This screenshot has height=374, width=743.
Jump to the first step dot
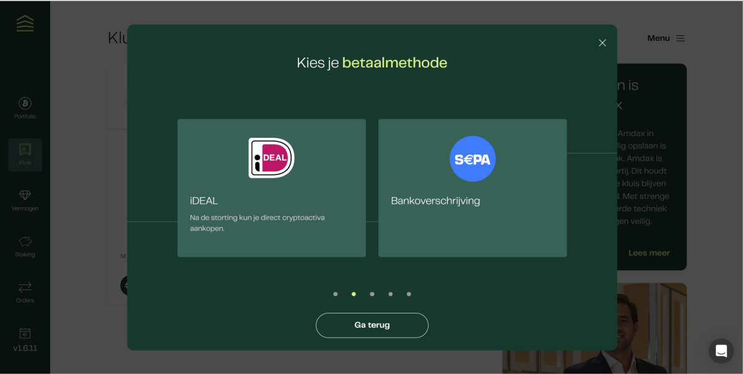336,294
